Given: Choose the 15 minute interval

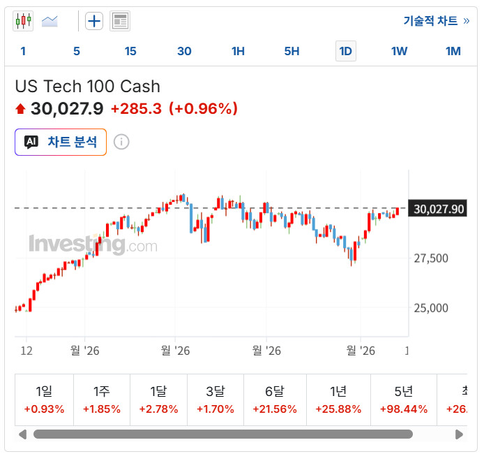Looking at the screenshot, I should (130, 51).
